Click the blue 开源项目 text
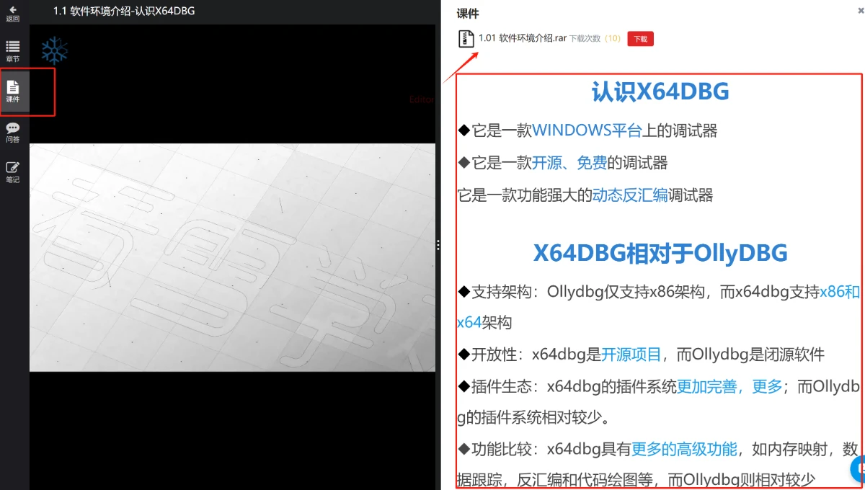 coord(631,355)
